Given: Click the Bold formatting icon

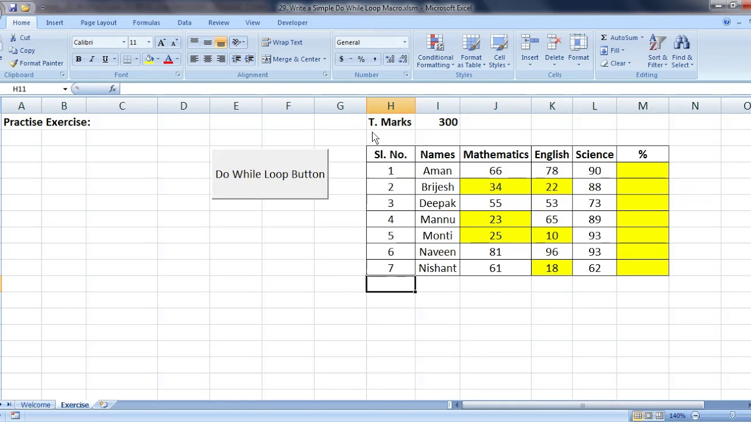Looking at the screenshot, I should (x=78, y=59).
